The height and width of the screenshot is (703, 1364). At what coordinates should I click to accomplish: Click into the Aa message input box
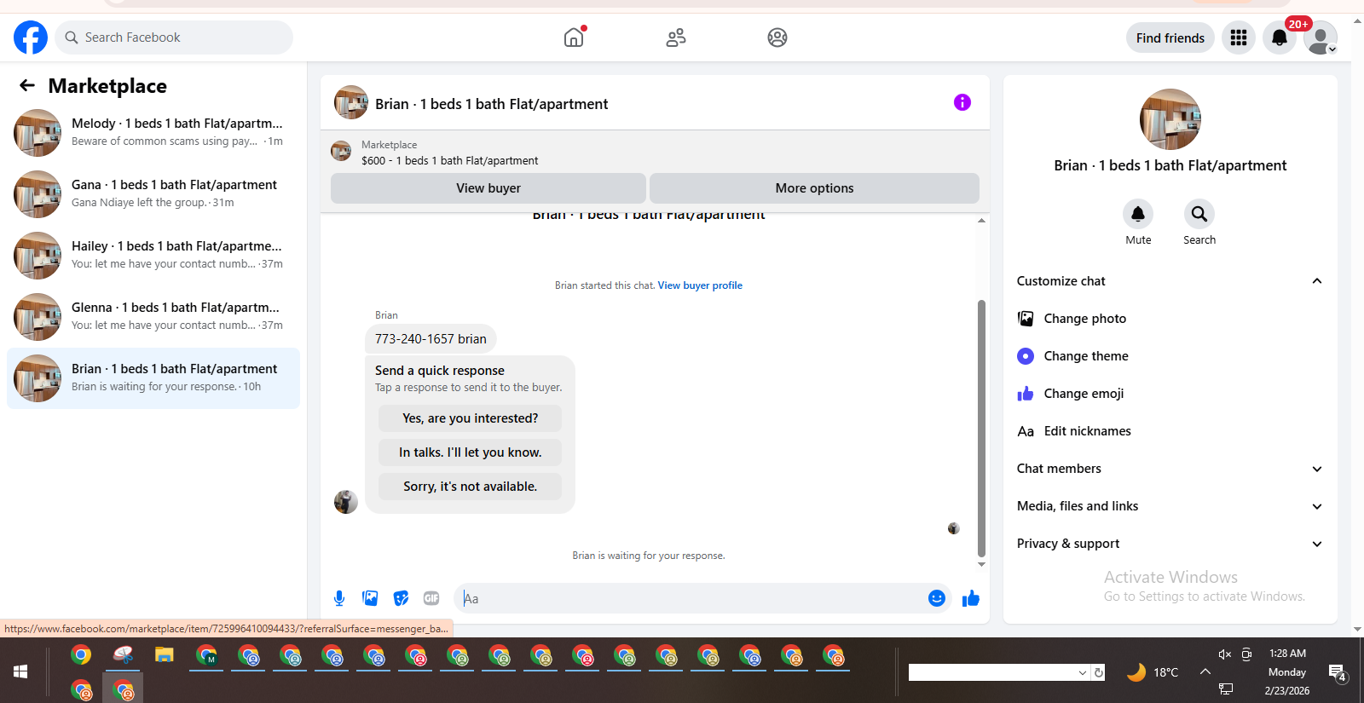coord(691,598)
